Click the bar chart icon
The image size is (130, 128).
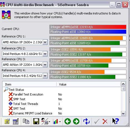[56, 121]
